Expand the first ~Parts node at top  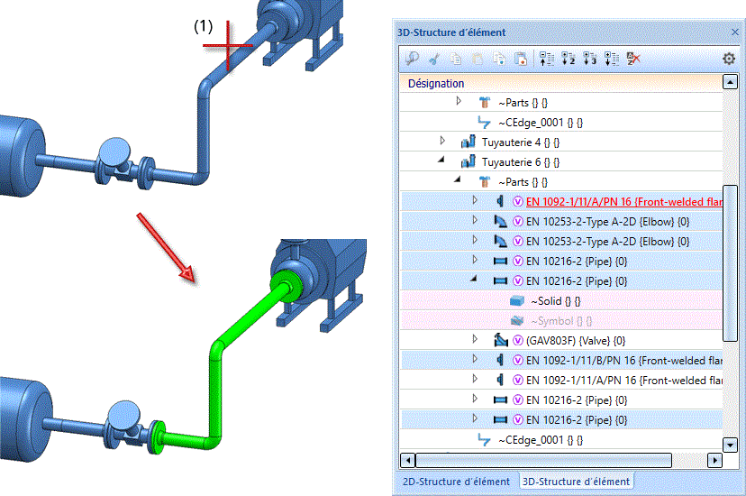459,101
